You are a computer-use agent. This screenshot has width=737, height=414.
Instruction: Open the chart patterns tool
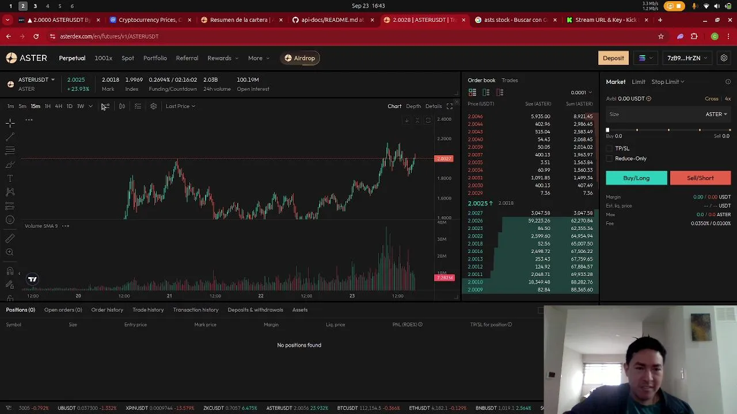[x=10, y=192]
